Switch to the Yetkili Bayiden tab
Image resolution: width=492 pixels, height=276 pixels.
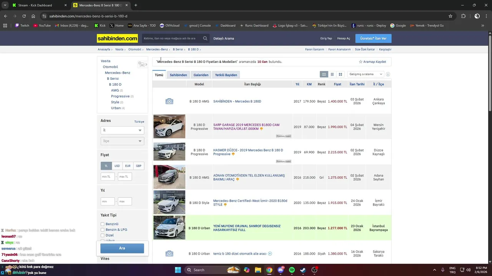coord(226,75)
